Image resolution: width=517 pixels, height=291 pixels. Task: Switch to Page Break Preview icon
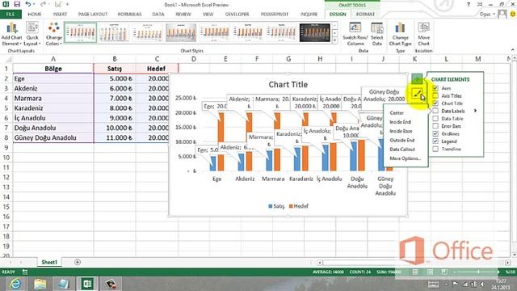pos(444,272)
